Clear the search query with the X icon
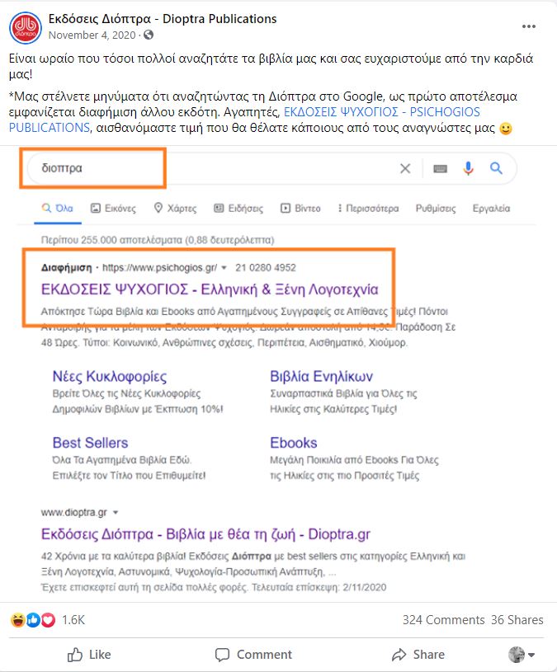This screenshot has width=557, height=672. tap(405, 168)
